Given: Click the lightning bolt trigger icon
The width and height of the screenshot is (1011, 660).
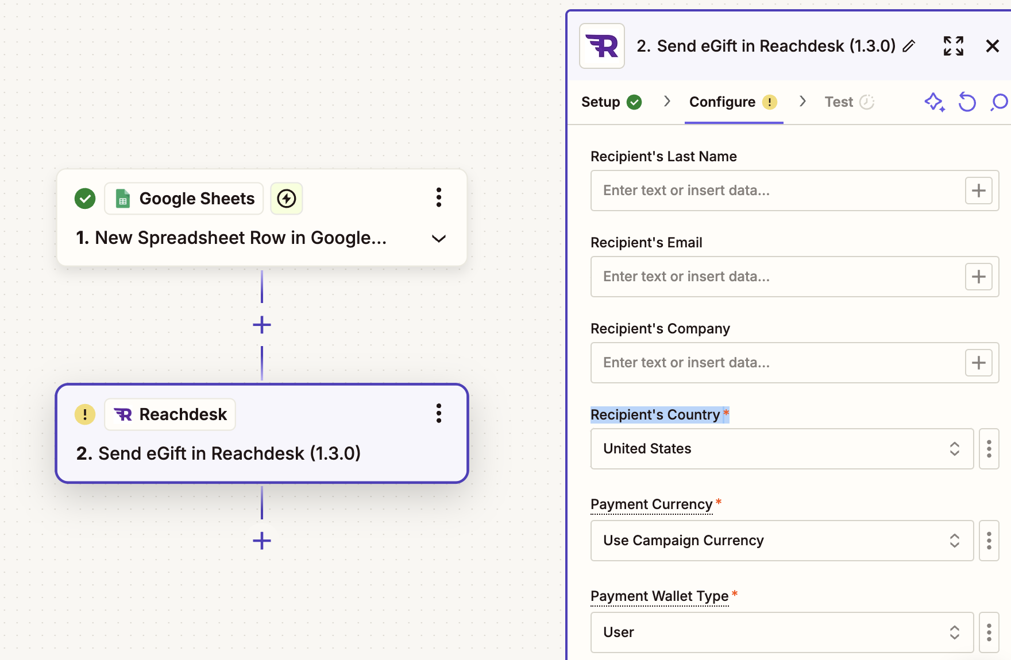Looking at the screenshot, I should (x=287, y=199).
